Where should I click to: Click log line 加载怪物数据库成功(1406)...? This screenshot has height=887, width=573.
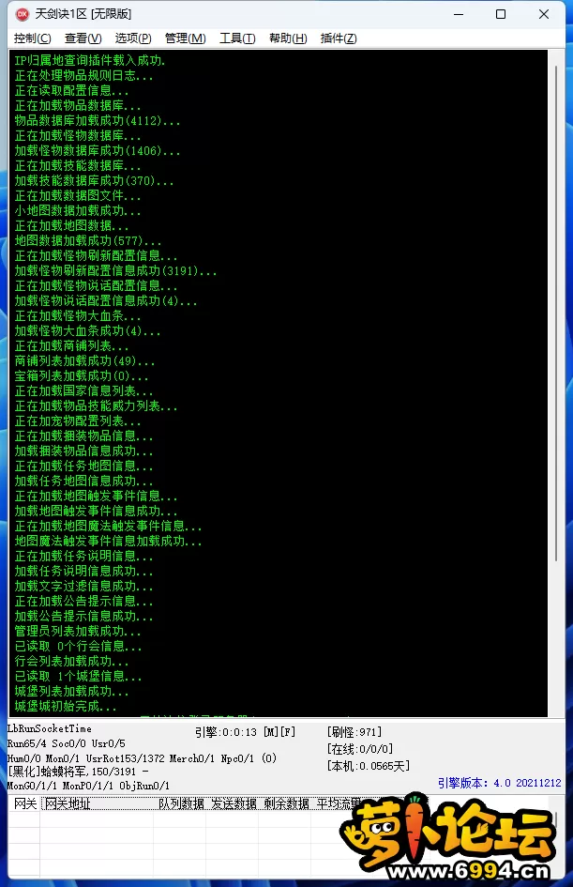point(98,150)
